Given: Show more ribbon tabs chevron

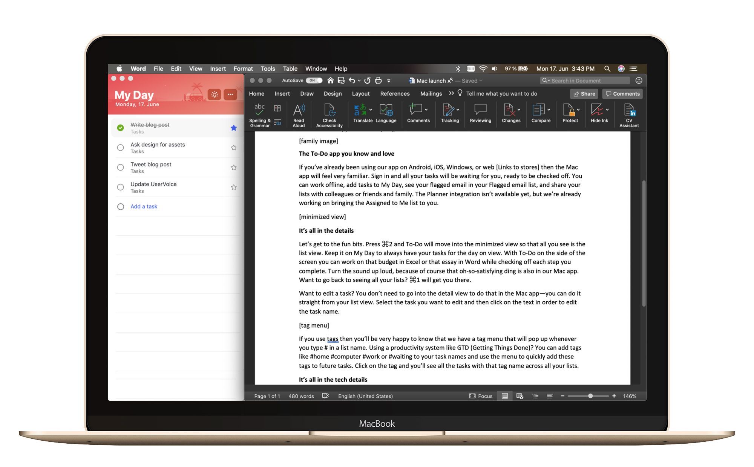Looking at the screenshot, I should pyautogui.click(x=451, y=93).
